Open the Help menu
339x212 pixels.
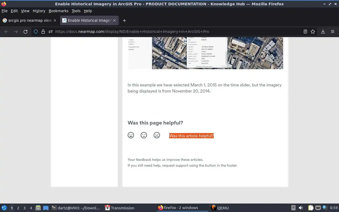pos(88,11)
